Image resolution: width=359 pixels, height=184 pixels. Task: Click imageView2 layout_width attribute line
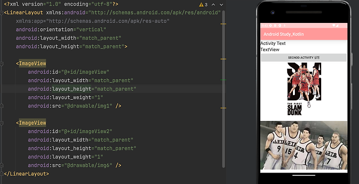(x=80, y=140)
